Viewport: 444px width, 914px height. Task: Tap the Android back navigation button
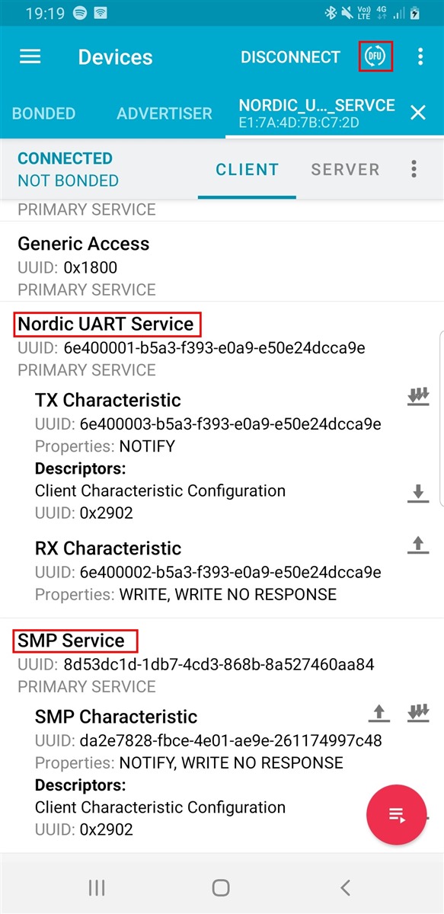click(x=345, y=887)
